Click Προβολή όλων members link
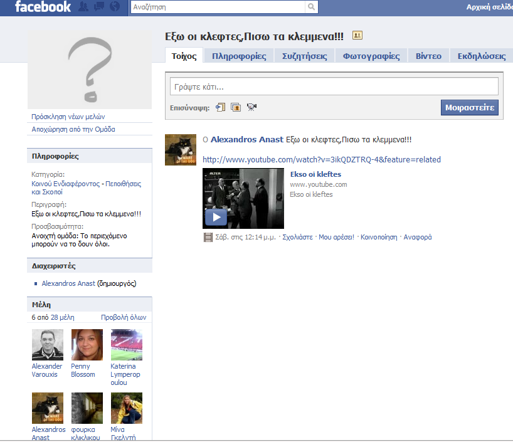 [x=124, y=317]
